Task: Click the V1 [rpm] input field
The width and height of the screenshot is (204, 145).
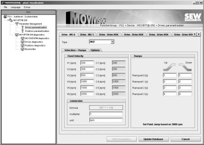Action: [87, 63]
